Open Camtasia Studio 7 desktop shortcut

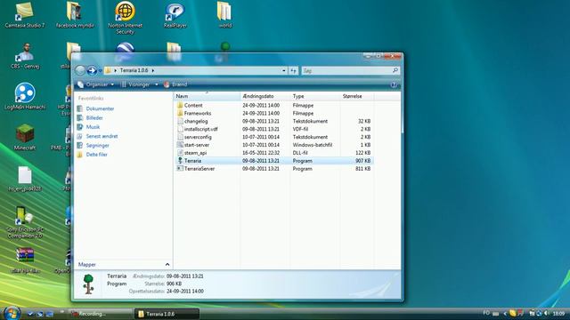(24, 15)
